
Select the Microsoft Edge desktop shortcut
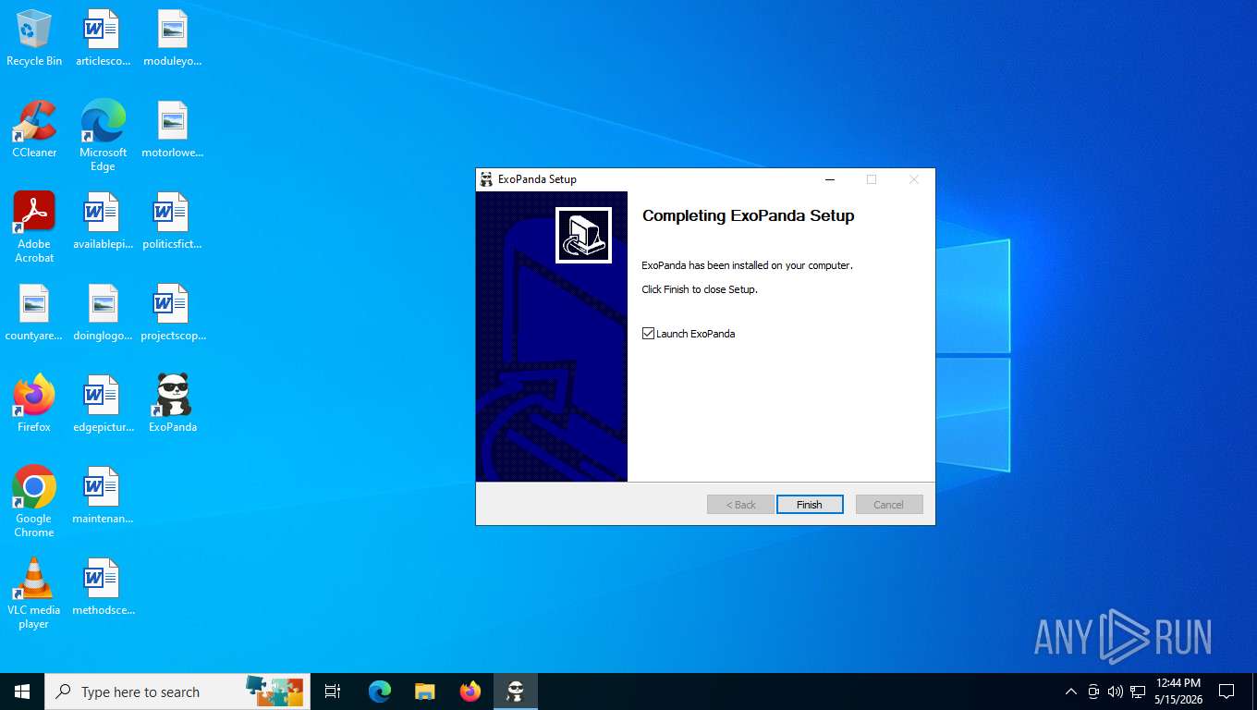pos(103,136)
